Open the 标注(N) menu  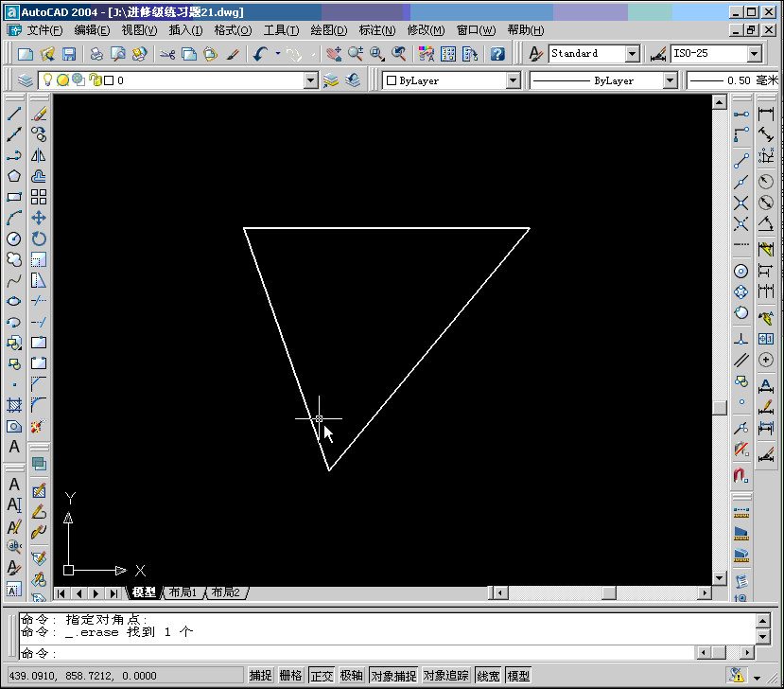pyautogui.click(x=377, y=30)
